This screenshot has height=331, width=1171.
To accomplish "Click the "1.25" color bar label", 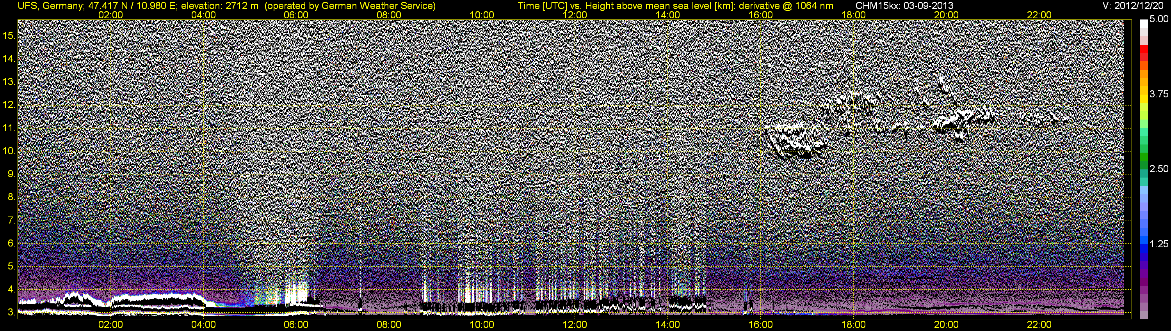I will 1159,244.
